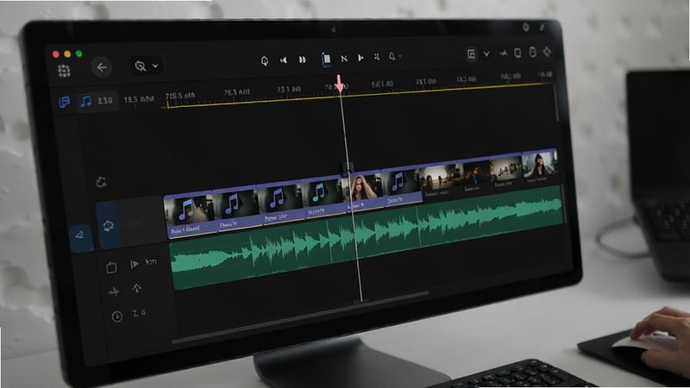Click the cylinder storage icon
Viewport: 690px width, 388px height.
[532, 52]
